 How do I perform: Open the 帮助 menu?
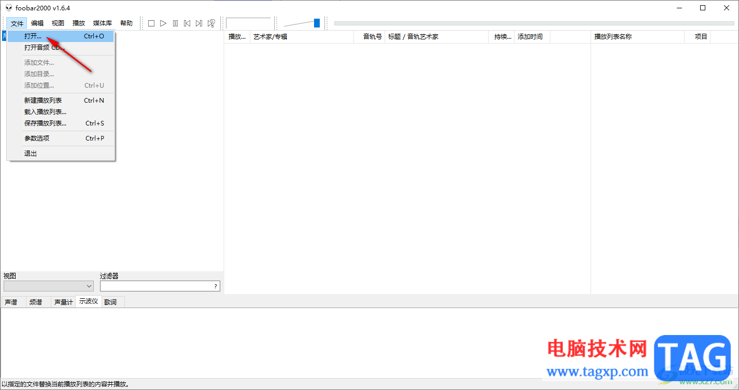click(x=126, y=23)
